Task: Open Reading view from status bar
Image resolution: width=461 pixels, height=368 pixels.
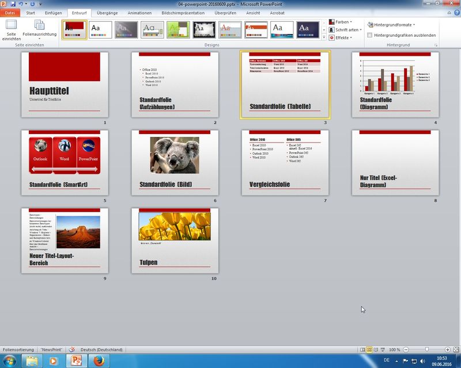Action: [x=375, y=350]
